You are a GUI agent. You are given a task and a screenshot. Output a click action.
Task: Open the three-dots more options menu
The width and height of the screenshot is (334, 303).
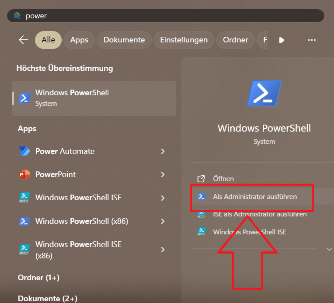point(312,40)
